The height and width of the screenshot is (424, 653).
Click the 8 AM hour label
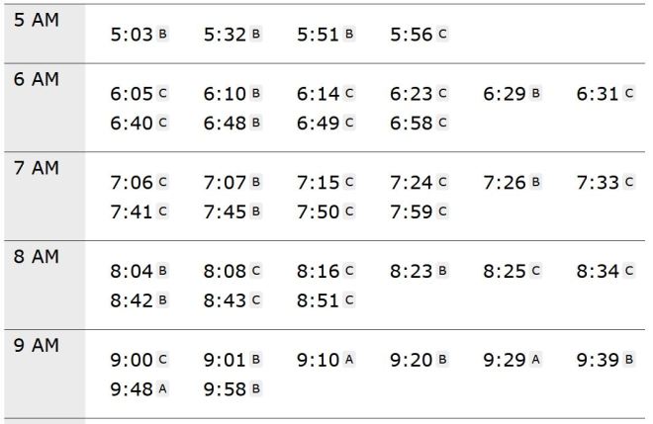point(37,257)
